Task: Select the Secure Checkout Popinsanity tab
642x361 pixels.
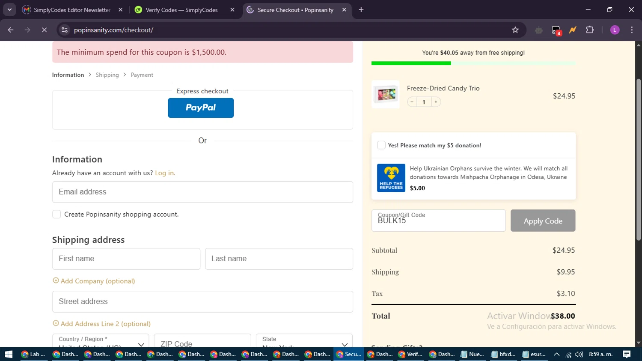Action: tap(295, 10)
